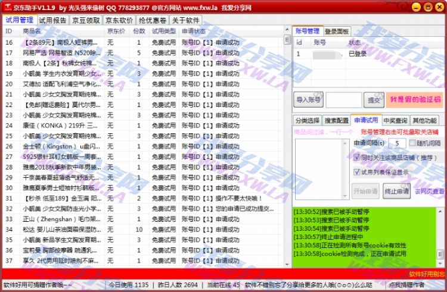Click the 份数 column header
Viewport: 447px width, 292px height.
point(139,31)
